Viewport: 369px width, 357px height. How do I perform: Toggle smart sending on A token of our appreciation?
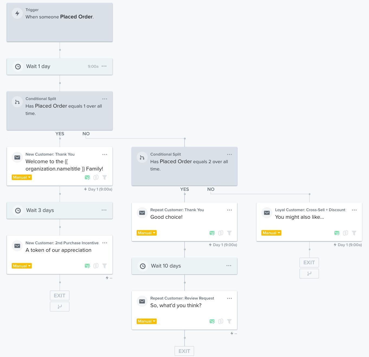click(87, 266)
